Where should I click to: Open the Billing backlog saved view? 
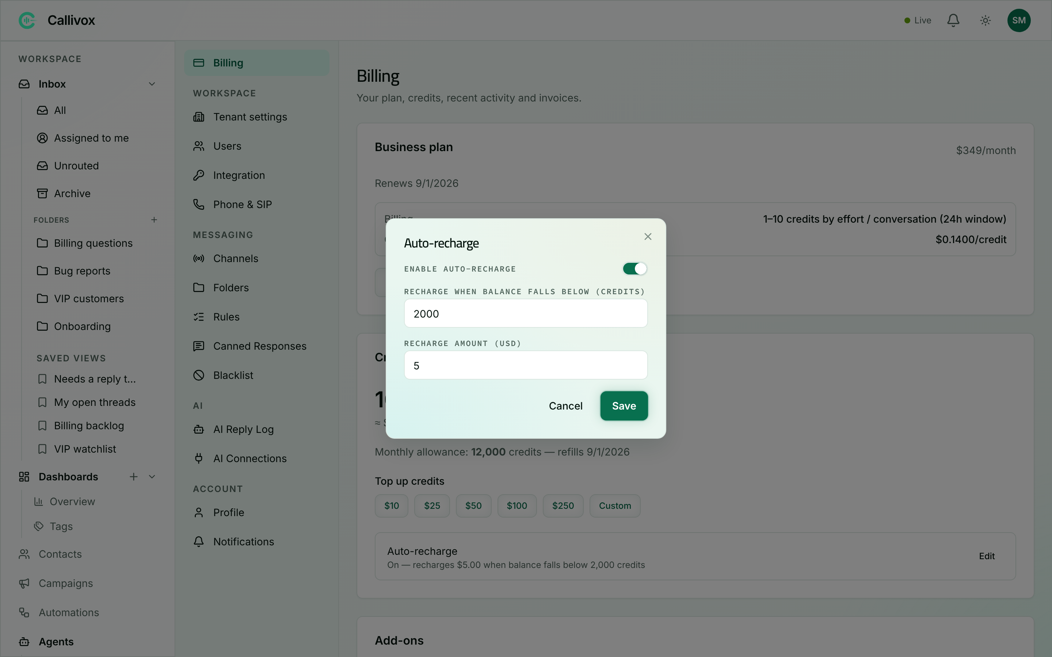[x=96, y=426]
